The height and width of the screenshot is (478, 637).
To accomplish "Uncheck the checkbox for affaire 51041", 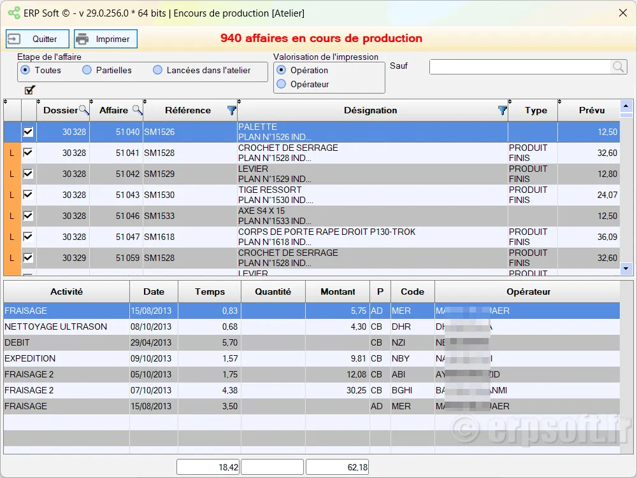I will coord(28,153).
